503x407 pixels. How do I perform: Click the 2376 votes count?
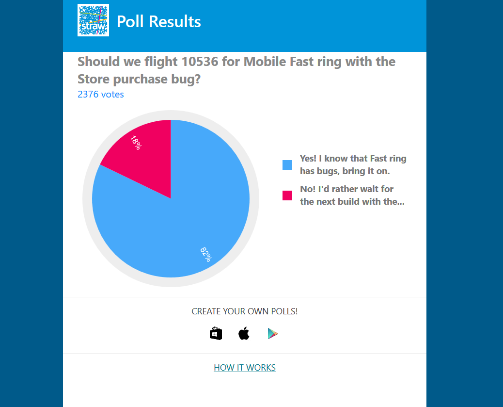coord(101,94)
